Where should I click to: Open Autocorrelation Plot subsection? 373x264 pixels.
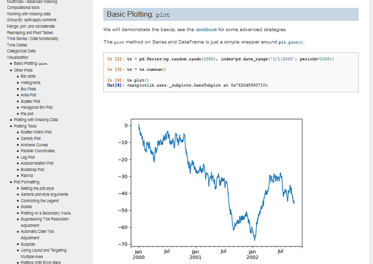pyautogui.click(x=37, y=163)
